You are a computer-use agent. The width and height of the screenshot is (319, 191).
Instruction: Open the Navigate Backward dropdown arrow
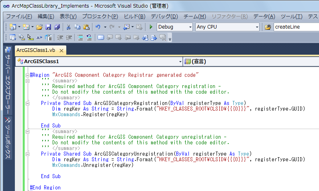133,27
